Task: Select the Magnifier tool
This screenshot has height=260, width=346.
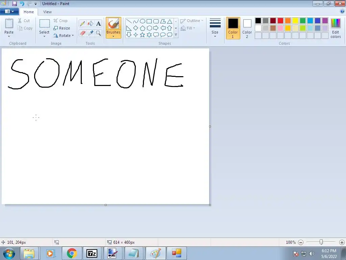Action: click(98, 33)
